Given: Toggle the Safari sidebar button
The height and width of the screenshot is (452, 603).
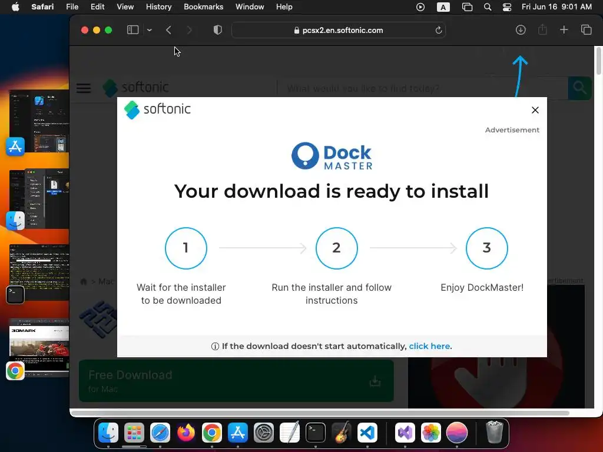Looking at the screenshot, I should 132,30.
